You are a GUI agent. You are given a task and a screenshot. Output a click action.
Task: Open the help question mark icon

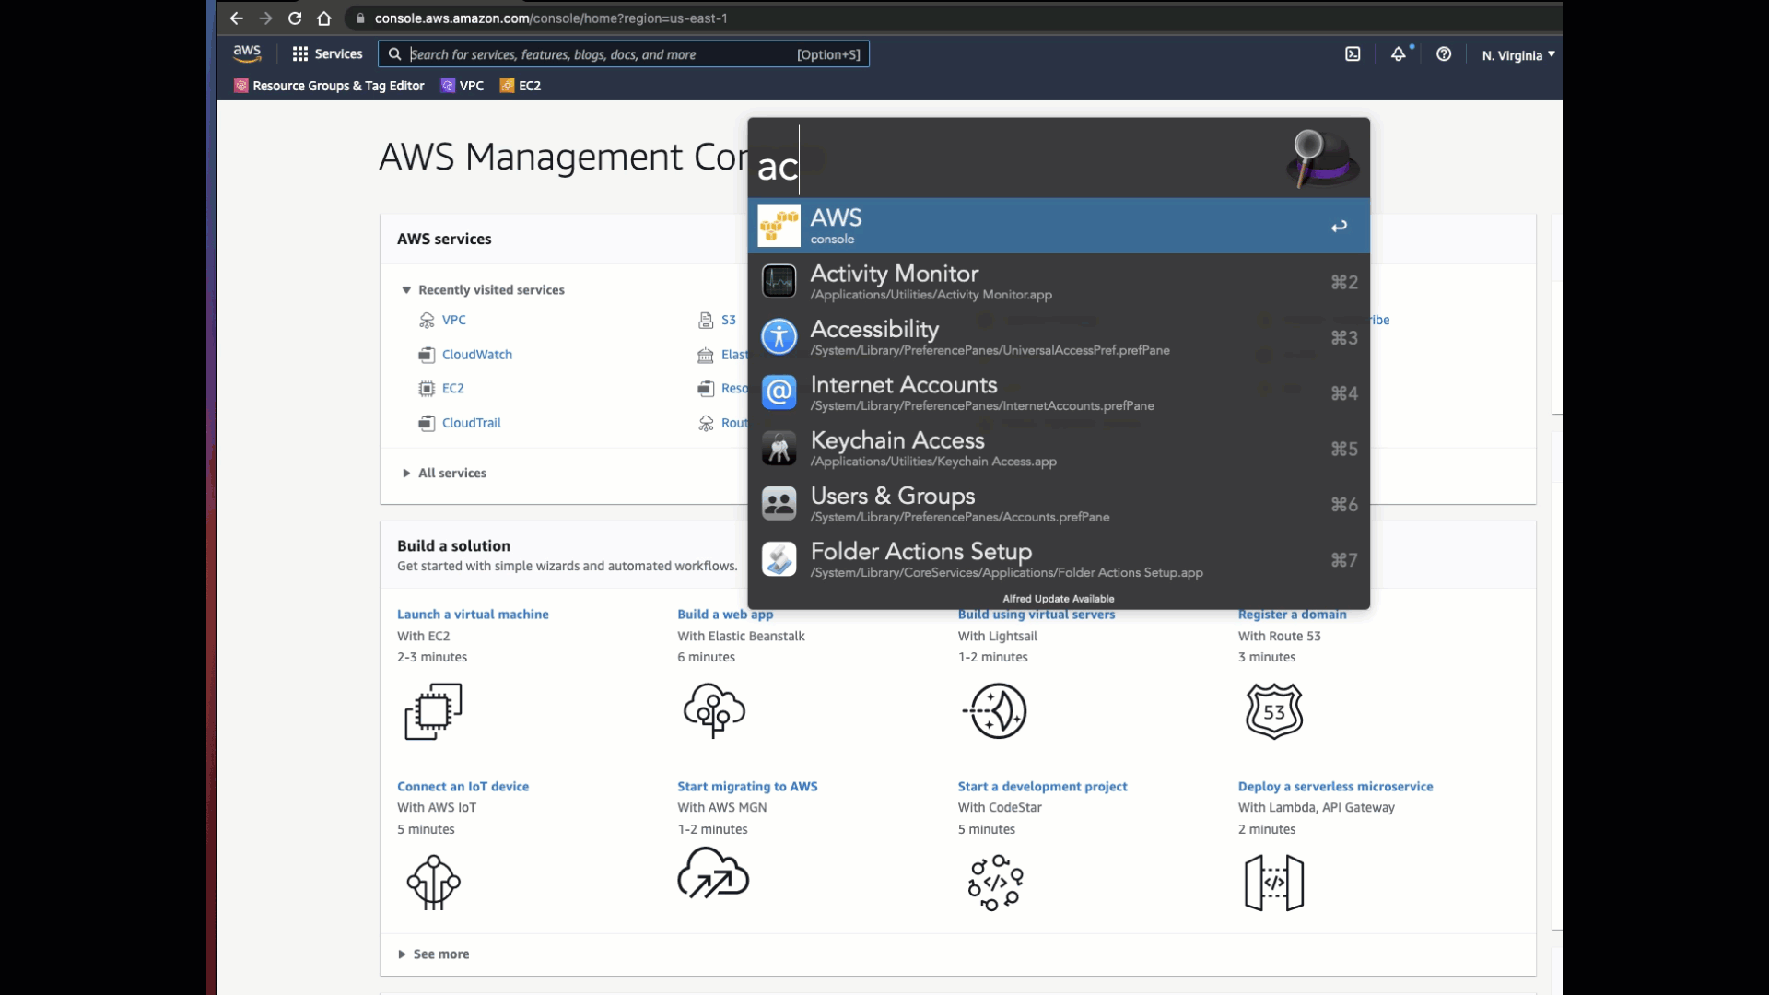click(x=1444, y=54)
